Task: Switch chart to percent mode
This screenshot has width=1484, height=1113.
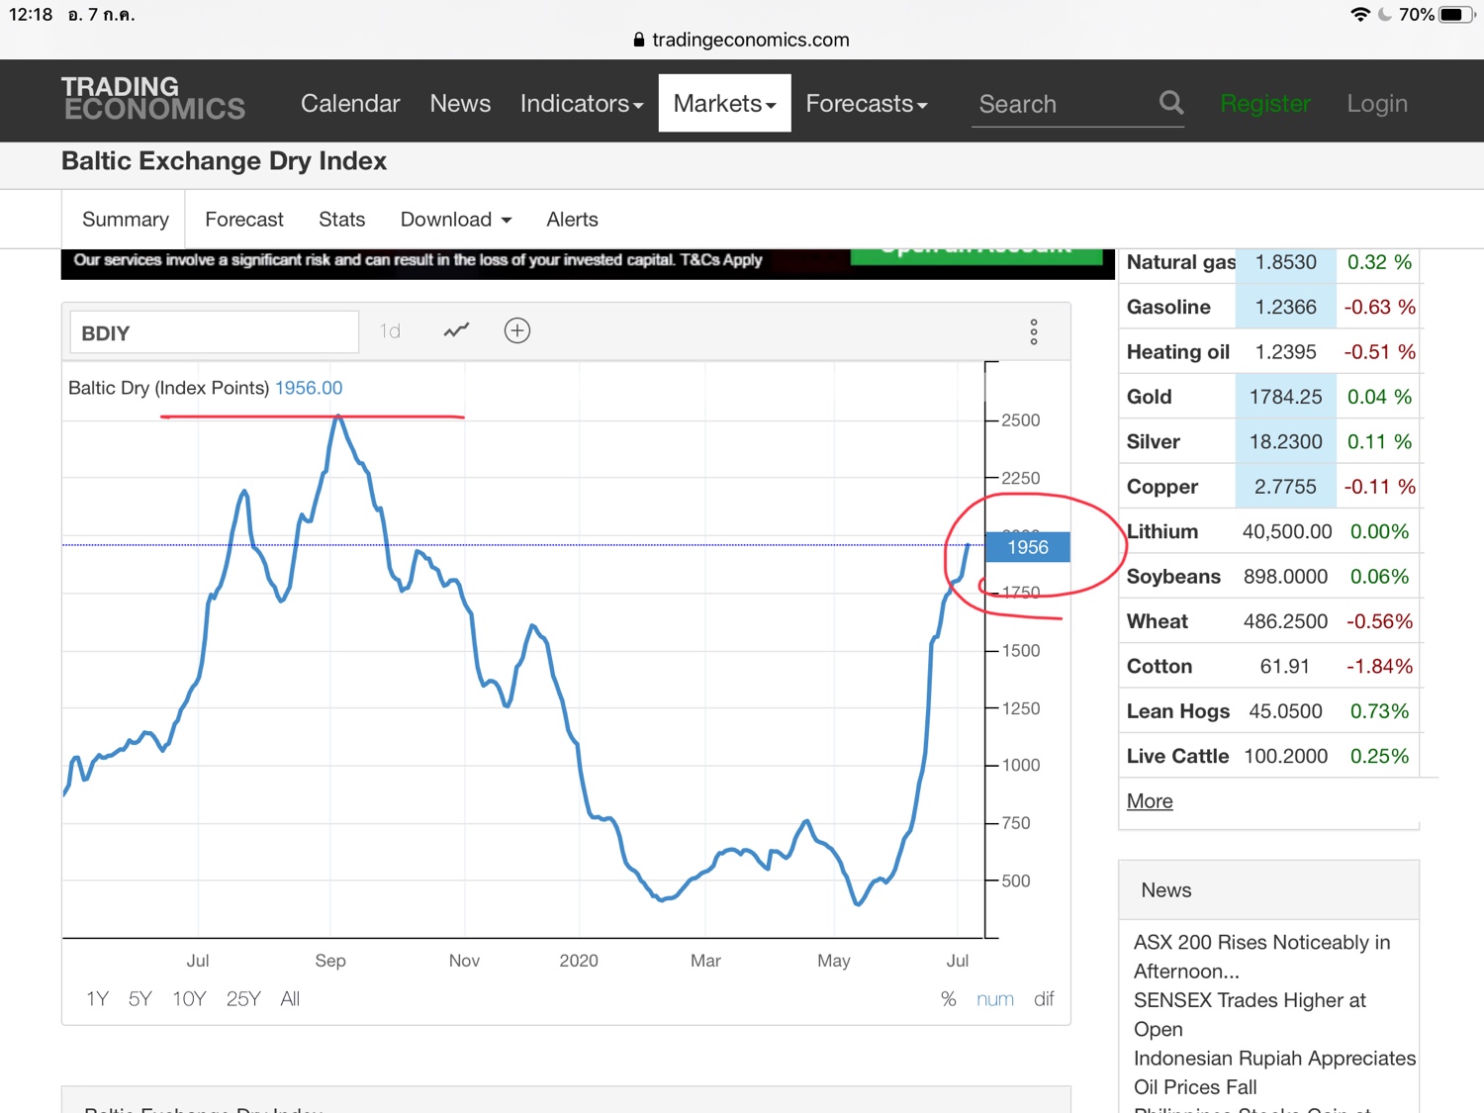Action: [948, 999]
